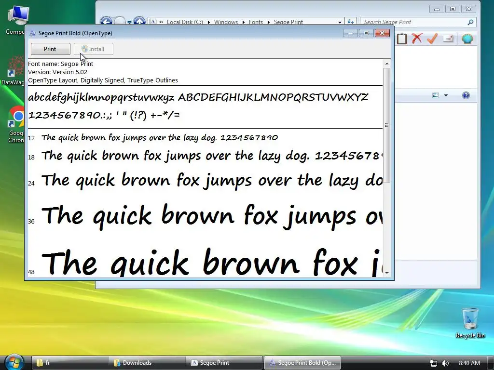Open the Views dropdown arrow in Explorer
This screenshot has height=370, width=494.
point(446,95)
